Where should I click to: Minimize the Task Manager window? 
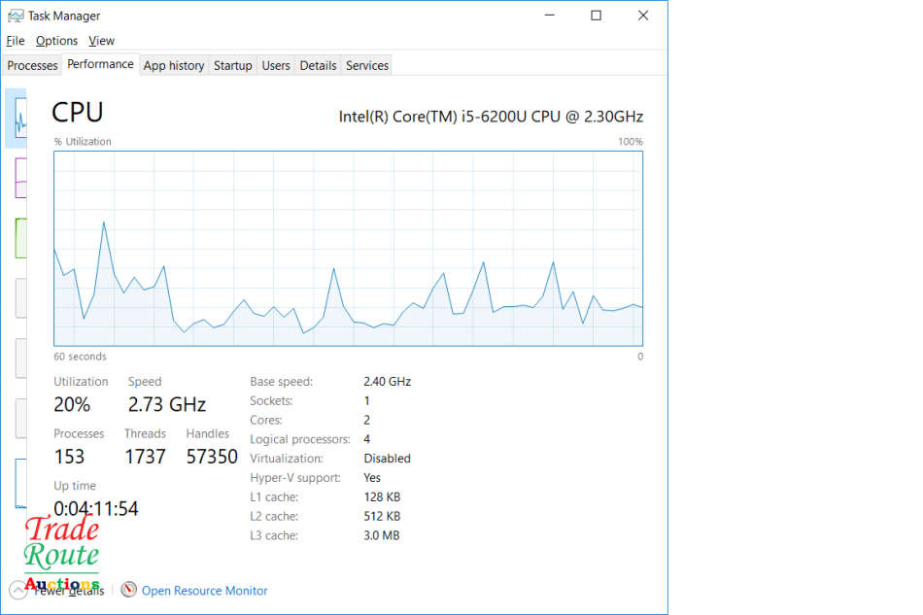point(550,16)
